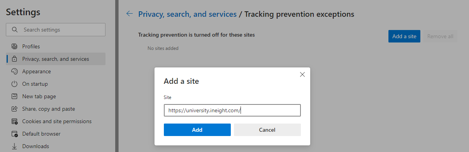469x152 pixels.
Task: Confirm with the Add button
Action: click(197, 130)
